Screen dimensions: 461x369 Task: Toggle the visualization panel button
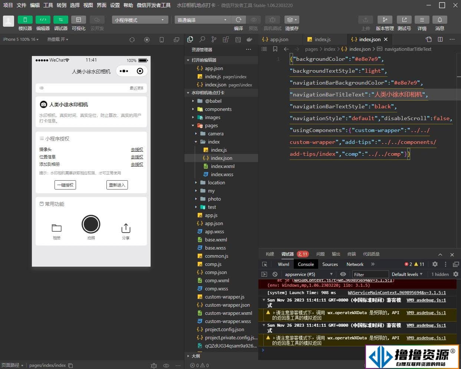[79, 20]
